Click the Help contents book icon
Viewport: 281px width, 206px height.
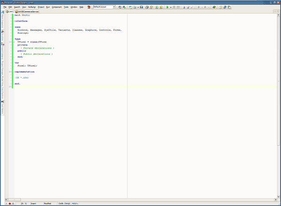[x=214, y=7]
